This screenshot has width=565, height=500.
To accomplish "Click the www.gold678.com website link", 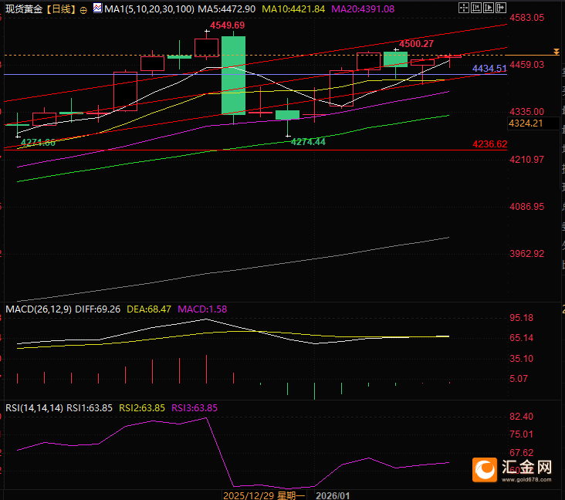I will [526, 479].
